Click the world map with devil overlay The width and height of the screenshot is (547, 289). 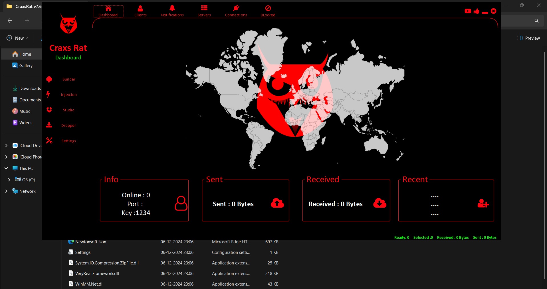295,99
